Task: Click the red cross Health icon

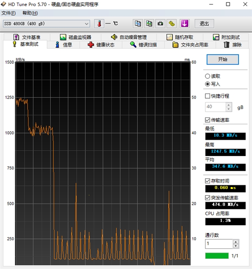Action: pos(91,44)
